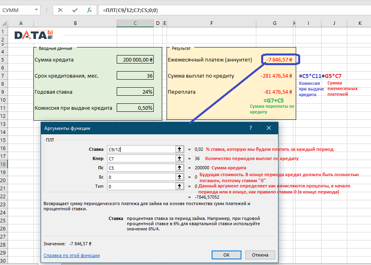Click the Комиссия при выдаче кредита label
The height and width of the screenshot is (265, 371).
(73, 108)
